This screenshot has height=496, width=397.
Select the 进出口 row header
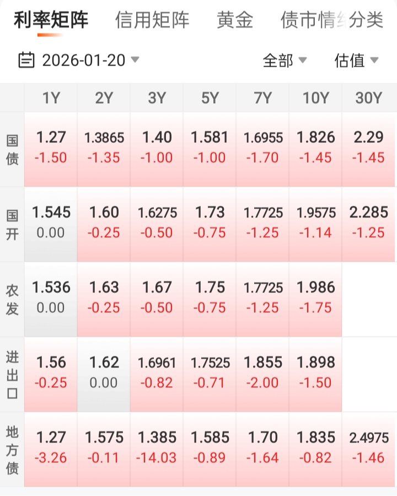(12, 374)
